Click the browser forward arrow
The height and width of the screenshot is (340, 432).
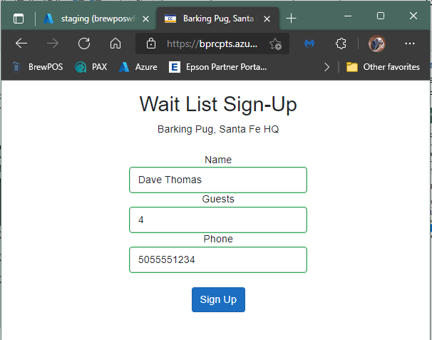52,43
